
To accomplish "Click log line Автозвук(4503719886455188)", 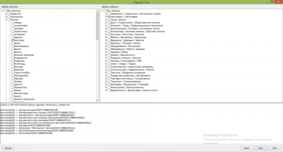I will click(x=25, y=125).
